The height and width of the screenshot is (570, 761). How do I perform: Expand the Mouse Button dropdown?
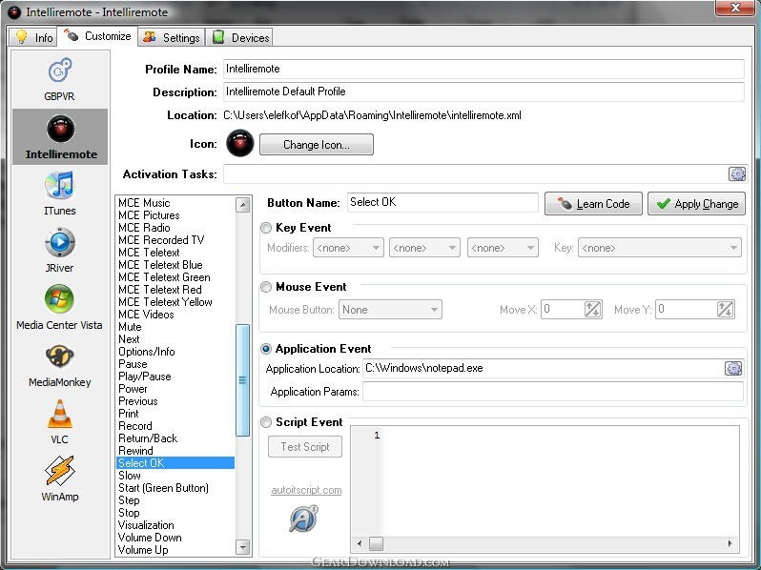tap(390, 310)
